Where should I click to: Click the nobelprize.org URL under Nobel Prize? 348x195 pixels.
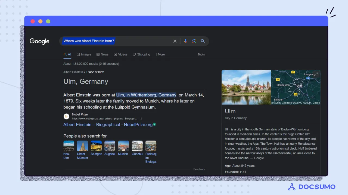(105, 119)
